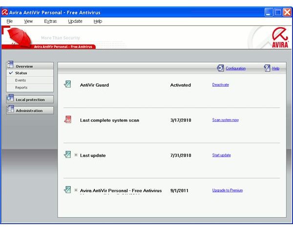This screenshot has height=227, width=293.
Task: Collapse the Overview sidebar section
Action: 30,66
